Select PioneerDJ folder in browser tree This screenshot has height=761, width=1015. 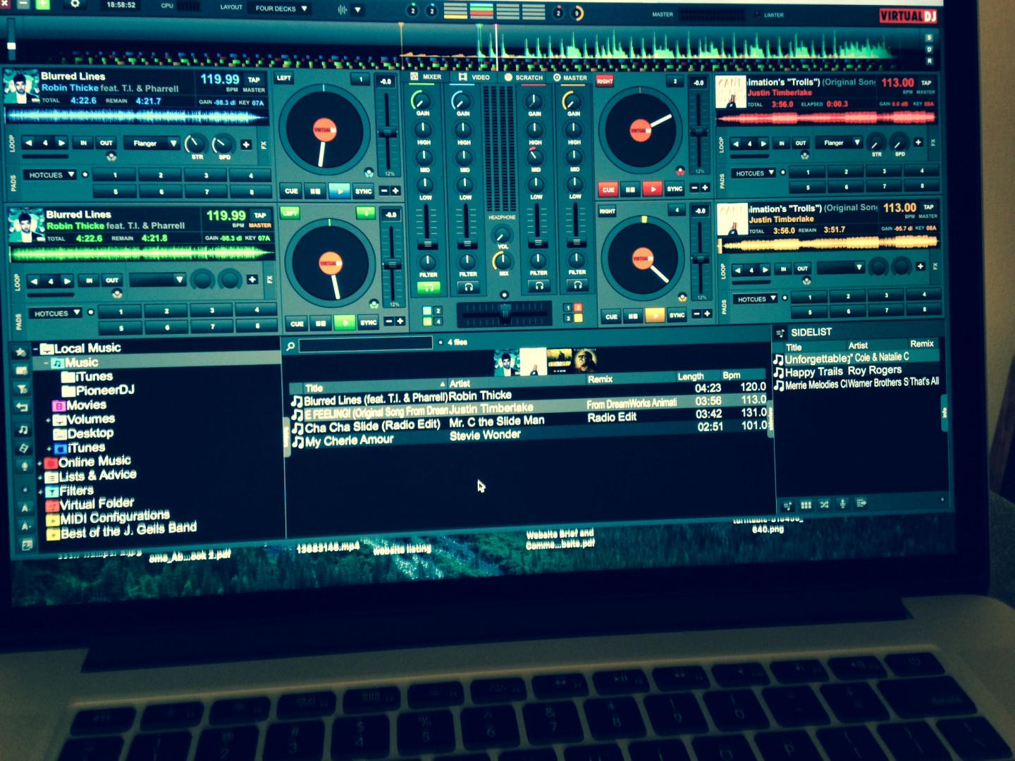[x=99, y=390]
